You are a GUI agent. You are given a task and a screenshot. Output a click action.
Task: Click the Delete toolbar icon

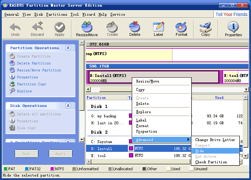pos(135,27)
